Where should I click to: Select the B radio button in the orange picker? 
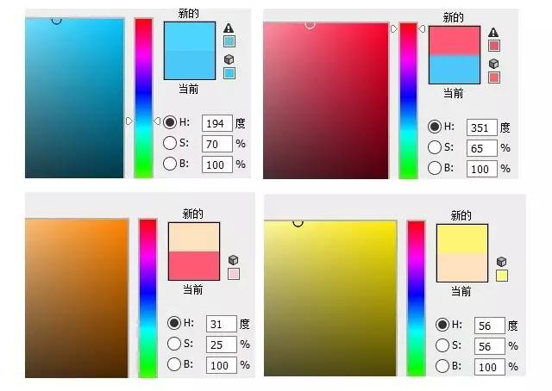point(174,364)
